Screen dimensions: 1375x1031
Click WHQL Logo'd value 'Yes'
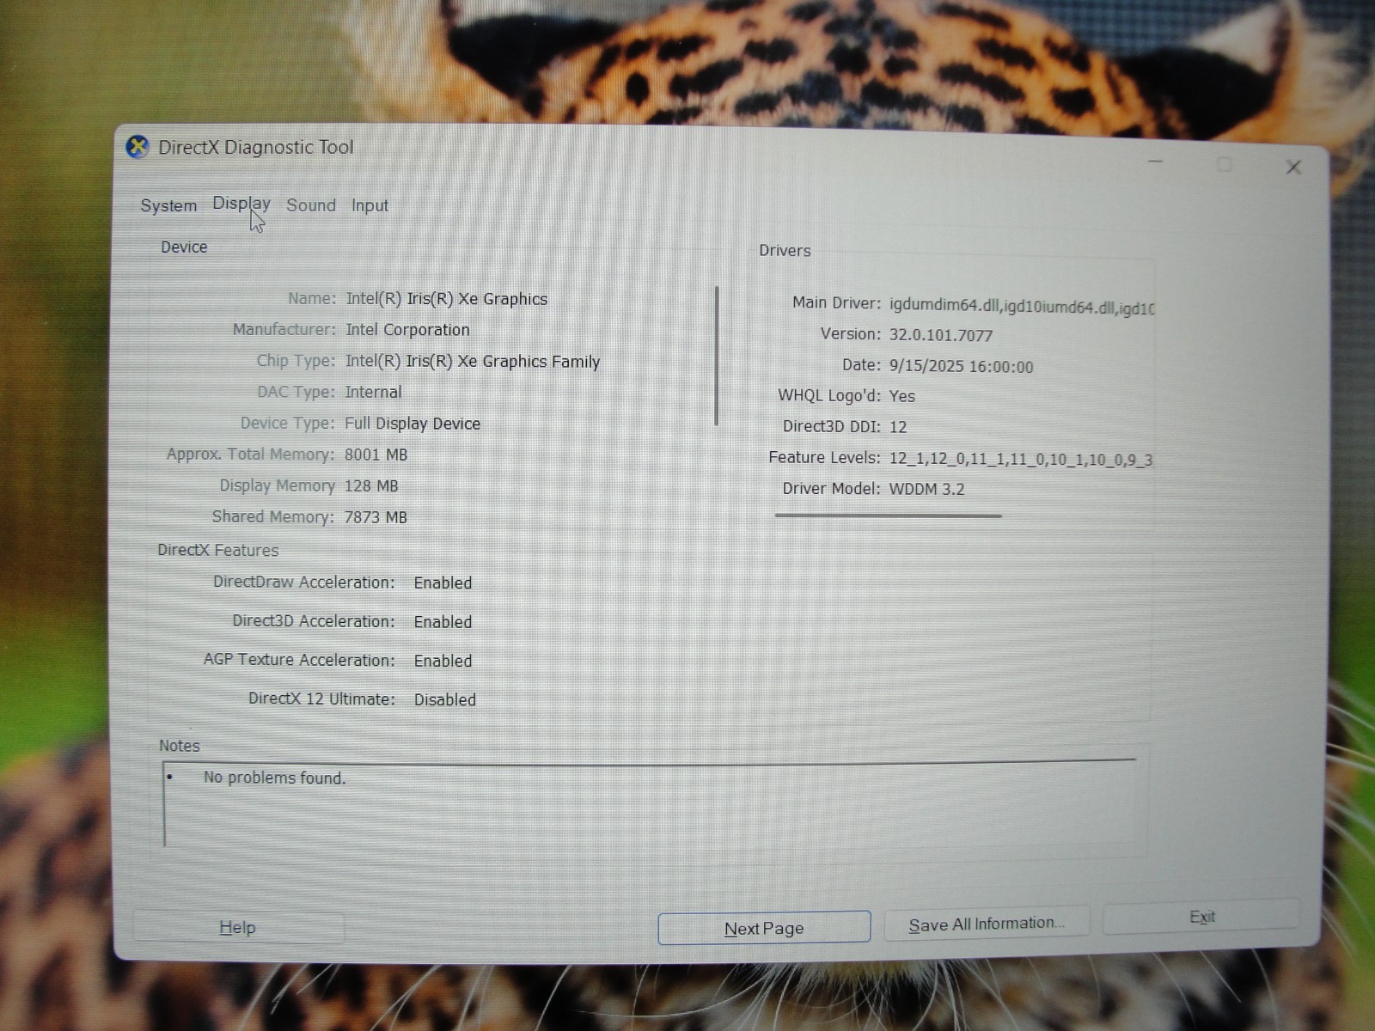pos(902,396)
